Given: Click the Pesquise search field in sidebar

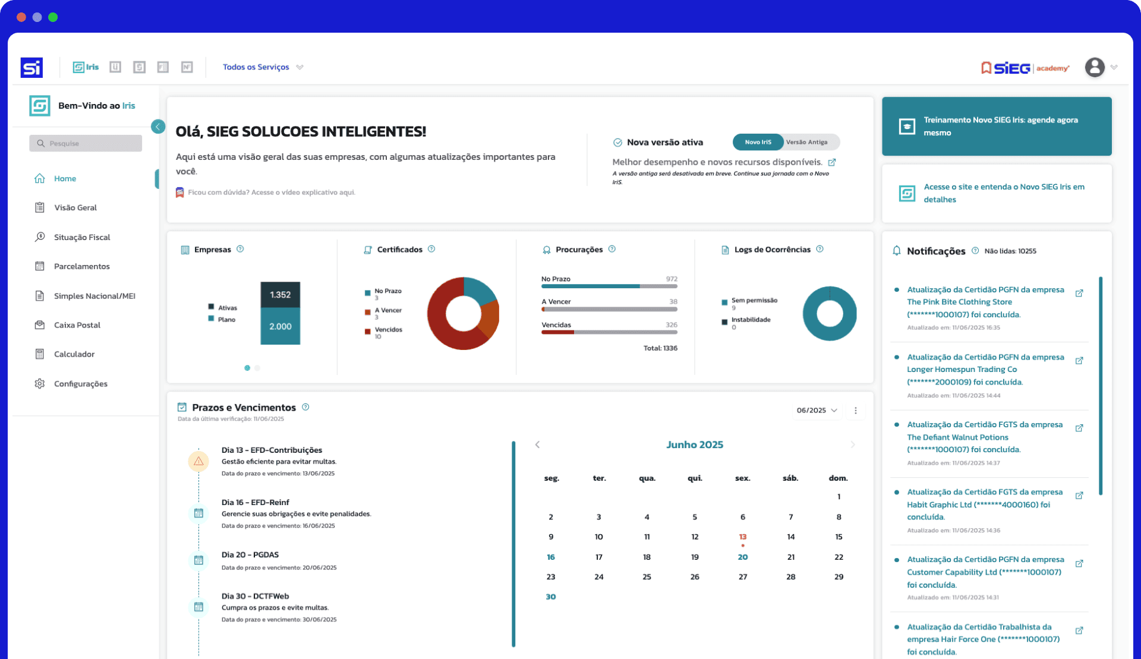Looking at the screenshot, I should [x=86, y=143].
